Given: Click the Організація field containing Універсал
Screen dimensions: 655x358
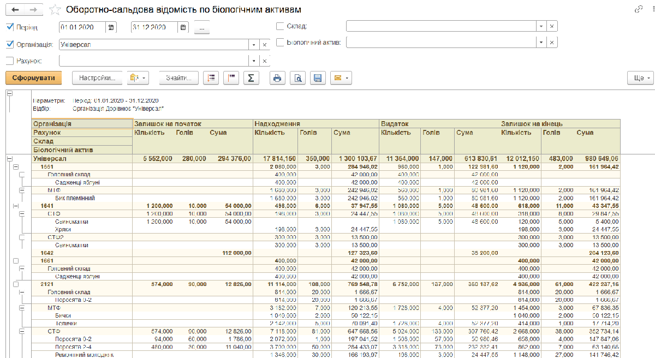Looking at the screenshot, I should coord(154,45).
